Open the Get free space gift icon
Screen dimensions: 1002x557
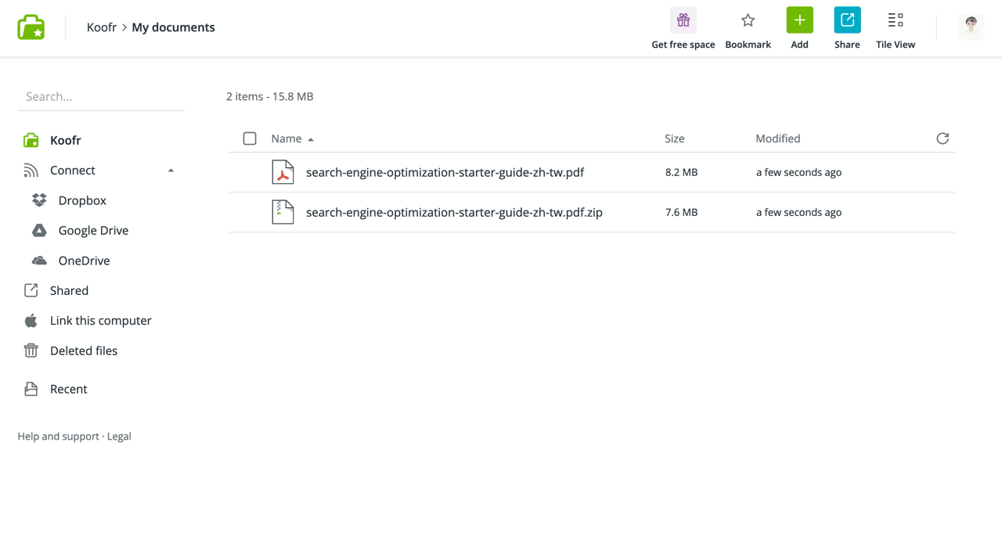tap(683, 21)
